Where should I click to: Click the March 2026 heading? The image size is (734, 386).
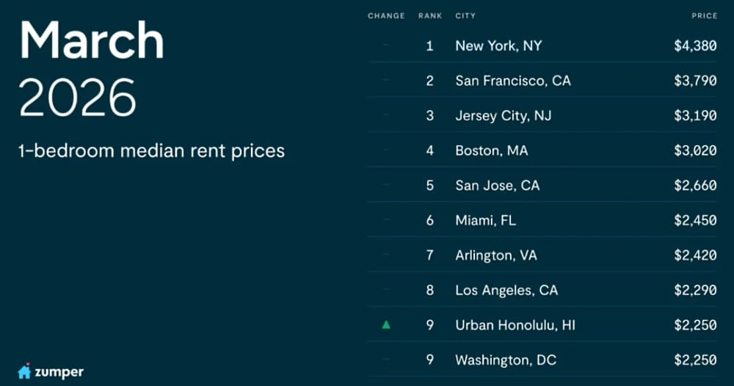[x=92, y=68]
